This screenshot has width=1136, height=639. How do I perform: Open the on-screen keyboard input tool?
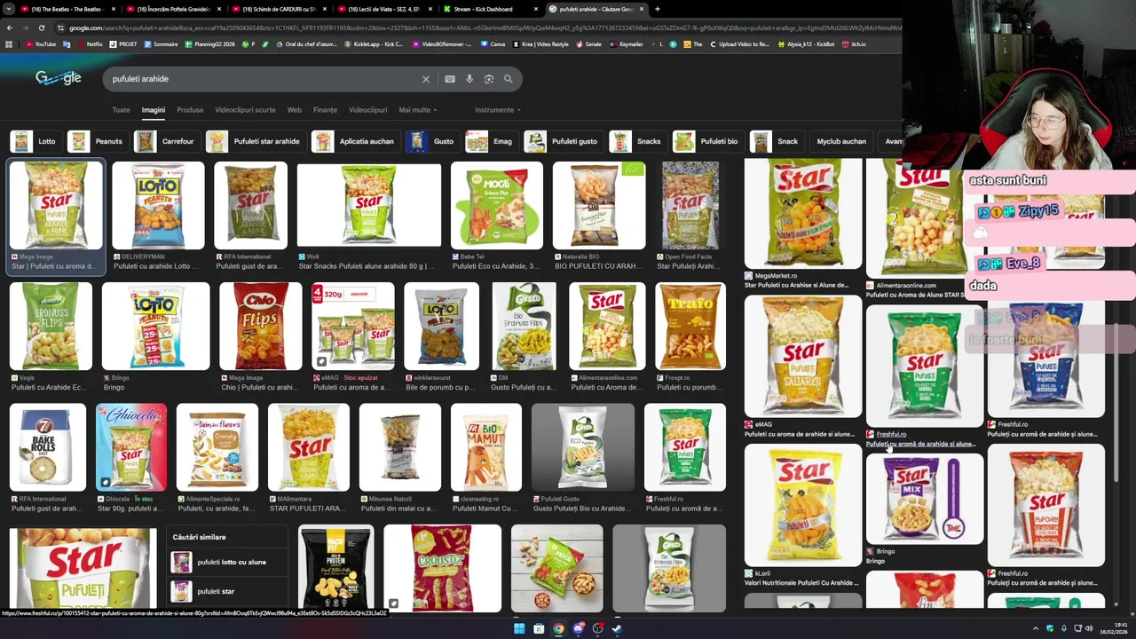point(450,79)
